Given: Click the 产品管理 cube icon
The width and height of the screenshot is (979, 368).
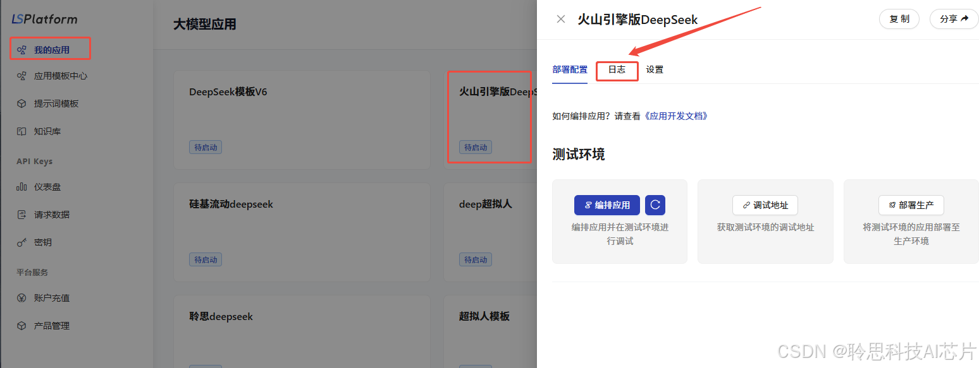Looking at the screenshot, I should click(x=22, y=326).
